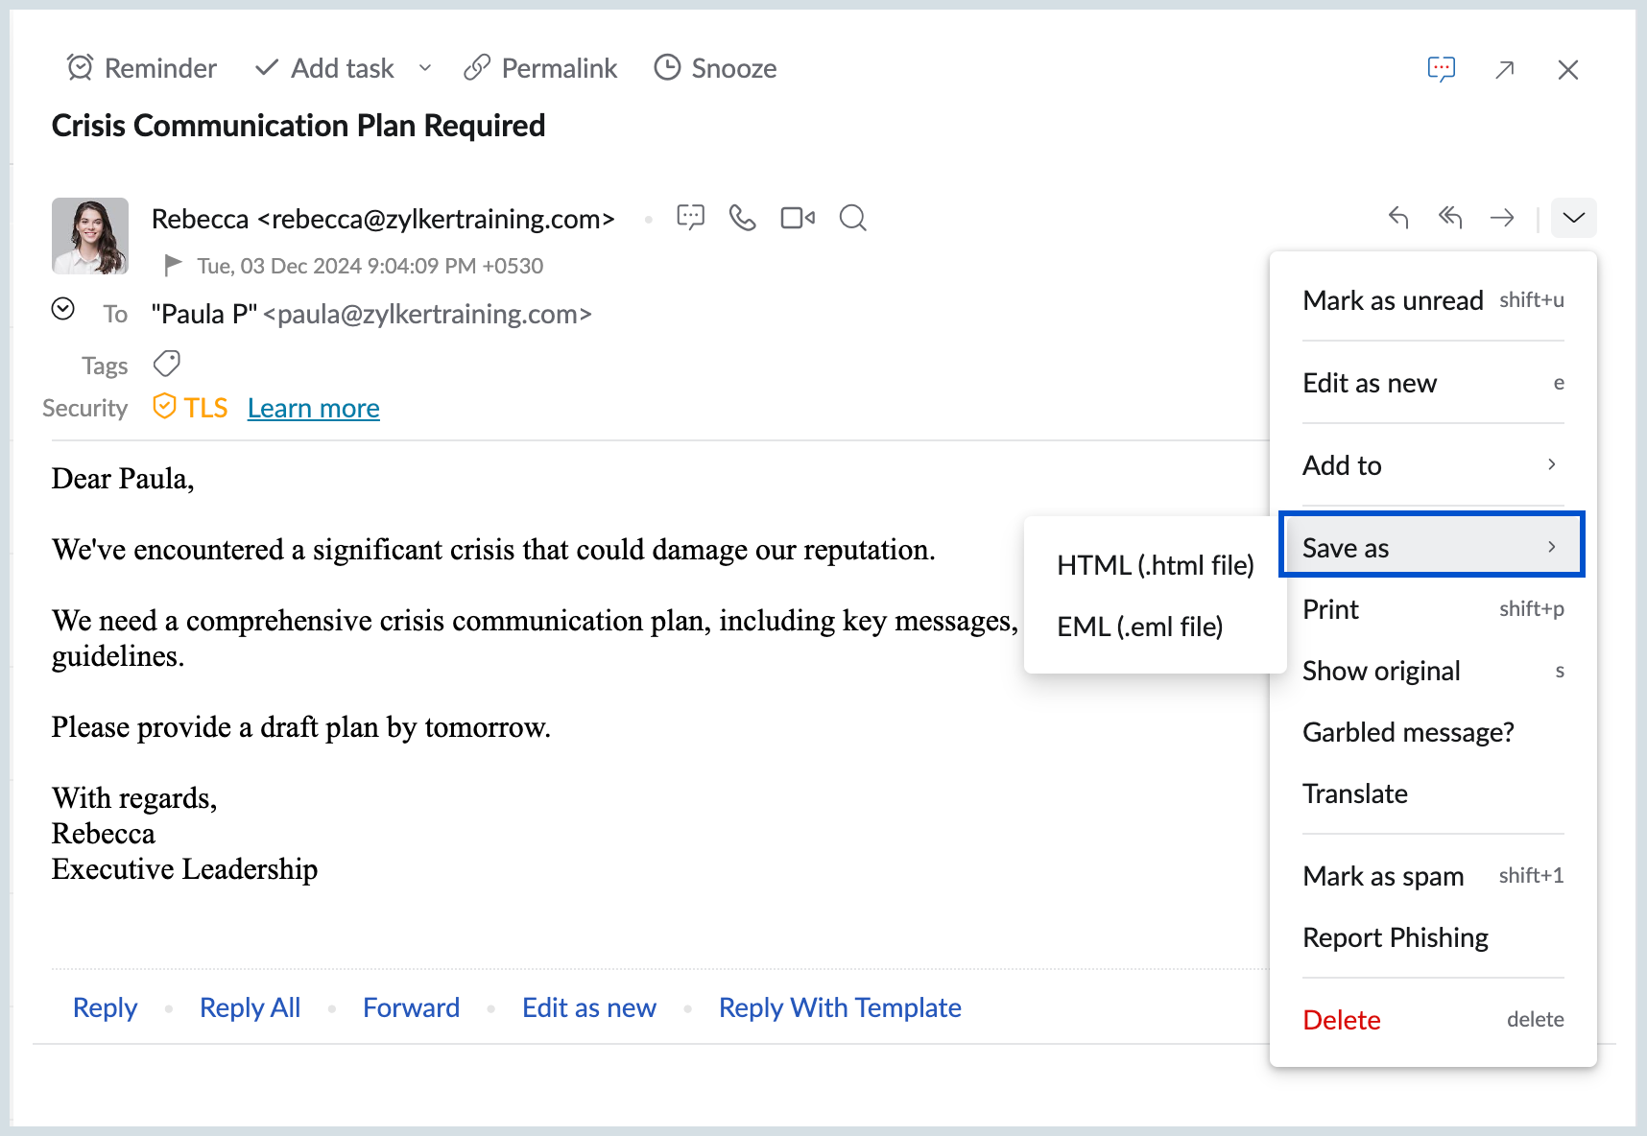
Task: Click Rebecca's profile photo
Action: point(90,236)
